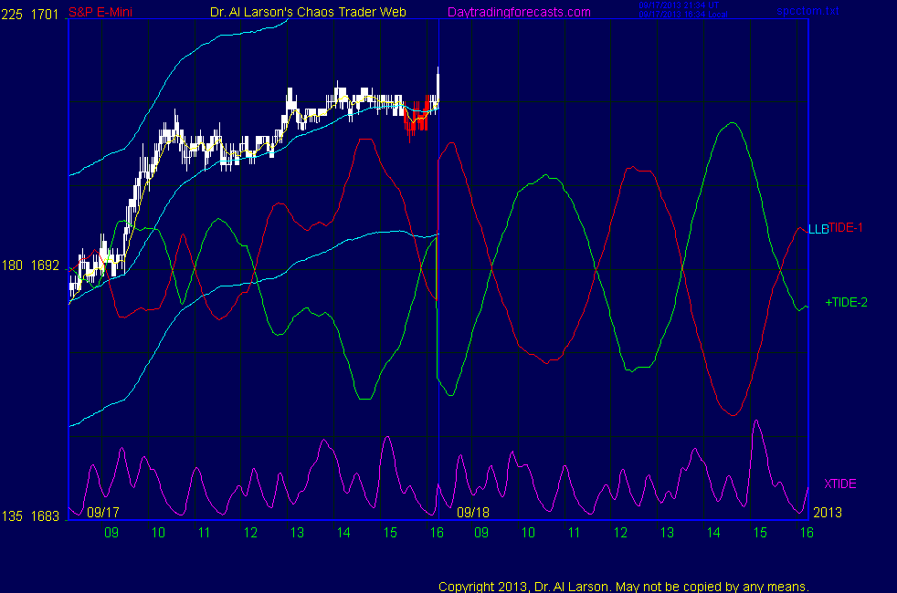The width and height of the screenshot is (897, 593).
Task: Click the Daytradingforecasts.com link
Action: (518, 12)
